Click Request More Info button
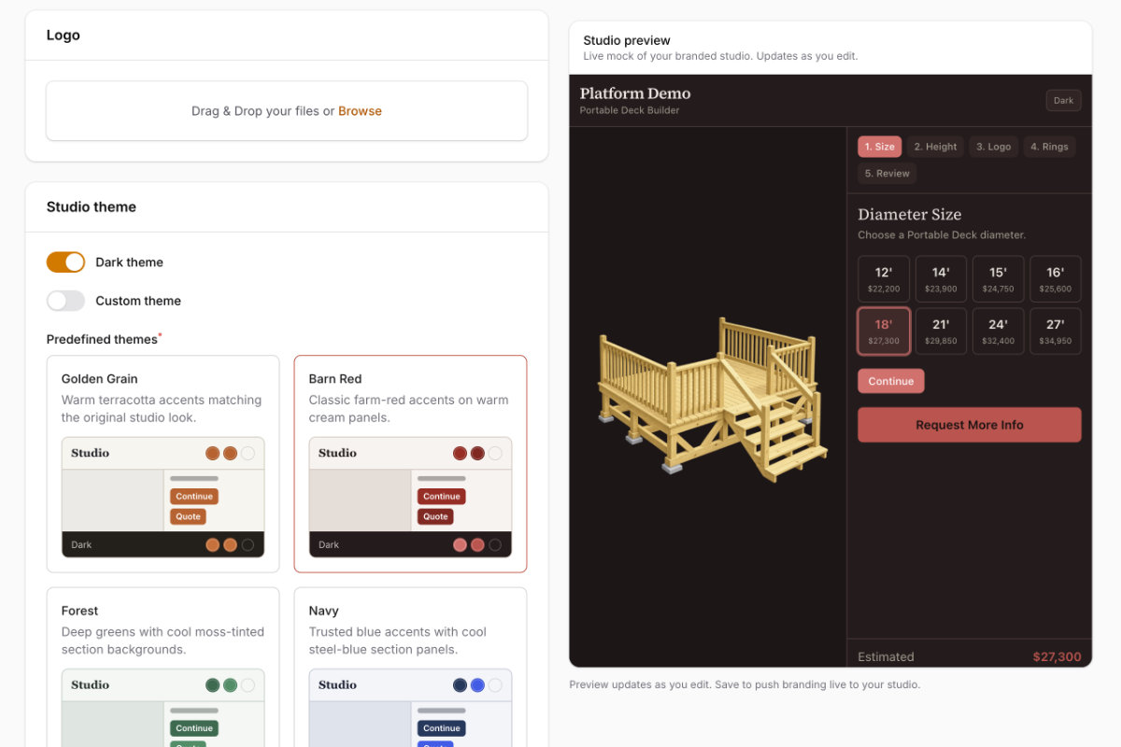Image resolution: width=1121 pixels, height=747 pixels. click(970, 425)
